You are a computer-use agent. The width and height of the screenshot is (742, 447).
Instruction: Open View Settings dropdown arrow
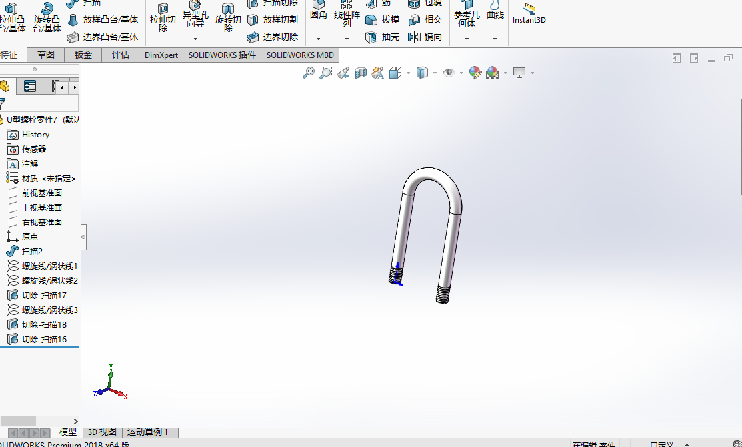pos(533,73)
